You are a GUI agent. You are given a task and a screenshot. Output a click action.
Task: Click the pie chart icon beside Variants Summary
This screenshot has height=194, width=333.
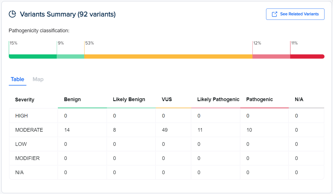(x=12, y=14)
